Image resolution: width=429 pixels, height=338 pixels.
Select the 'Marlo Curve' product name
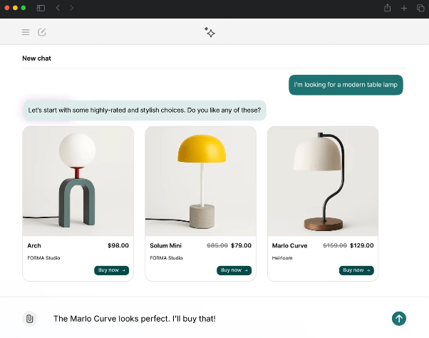(290, 246)
